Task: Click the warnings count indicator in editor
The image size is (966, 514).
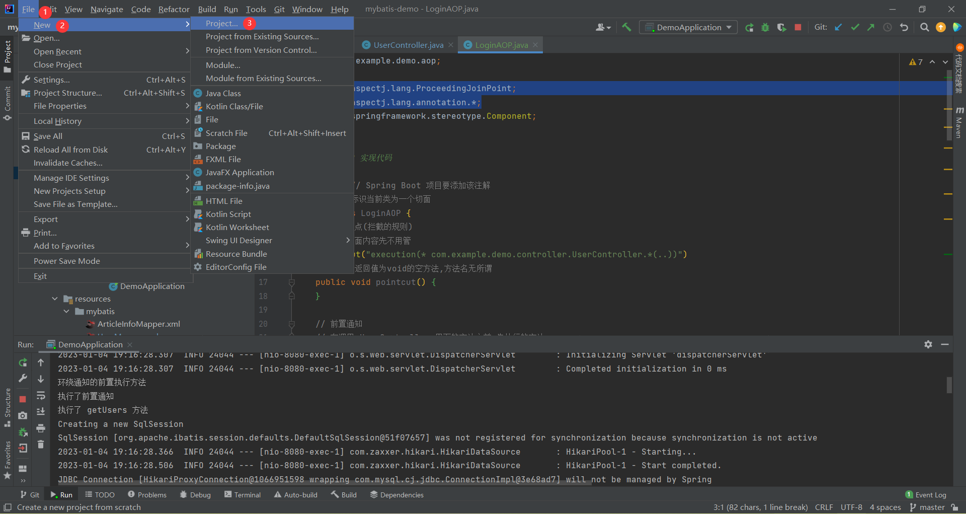Action: (916, 62)
